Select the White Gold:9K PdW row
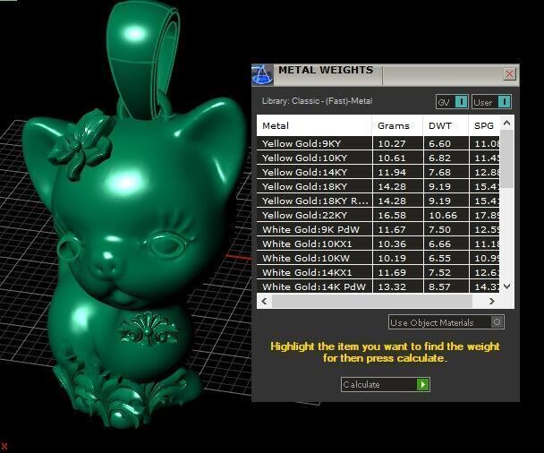Viewport: 544px width, 453px height. coord(378,229)
